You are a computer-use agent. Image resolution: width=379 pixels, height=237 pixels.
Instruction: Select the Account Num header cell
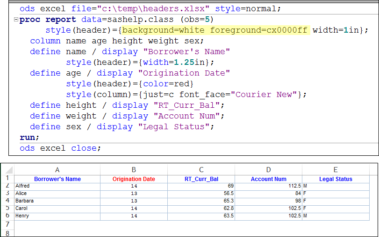point(268,179)
